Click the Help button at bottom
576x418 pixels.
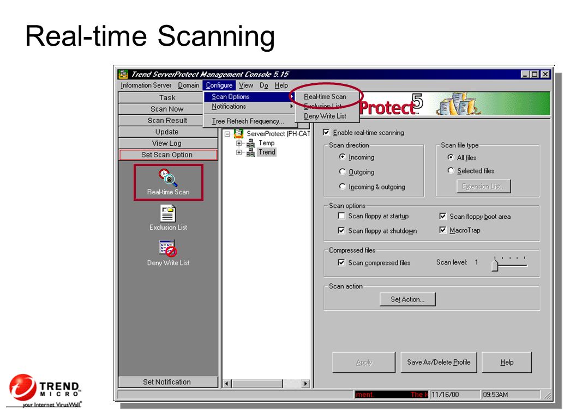pyautogui.click(x=507, y=362)
